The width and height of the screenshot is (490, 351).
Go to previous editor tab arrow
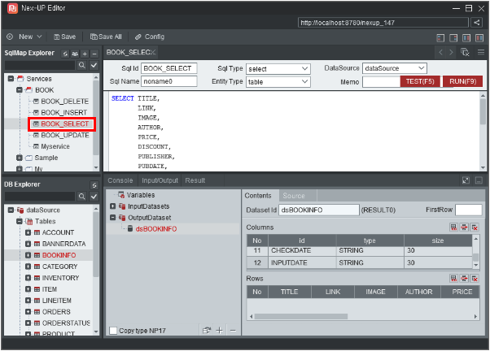pyautogui.click(x=440, y=53)
